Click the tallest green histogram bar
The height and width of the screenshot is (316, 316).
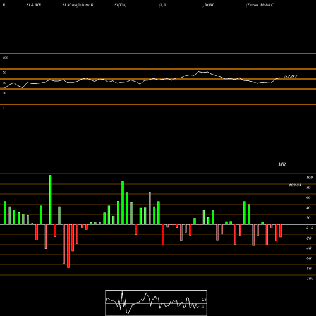pos(51,200)
